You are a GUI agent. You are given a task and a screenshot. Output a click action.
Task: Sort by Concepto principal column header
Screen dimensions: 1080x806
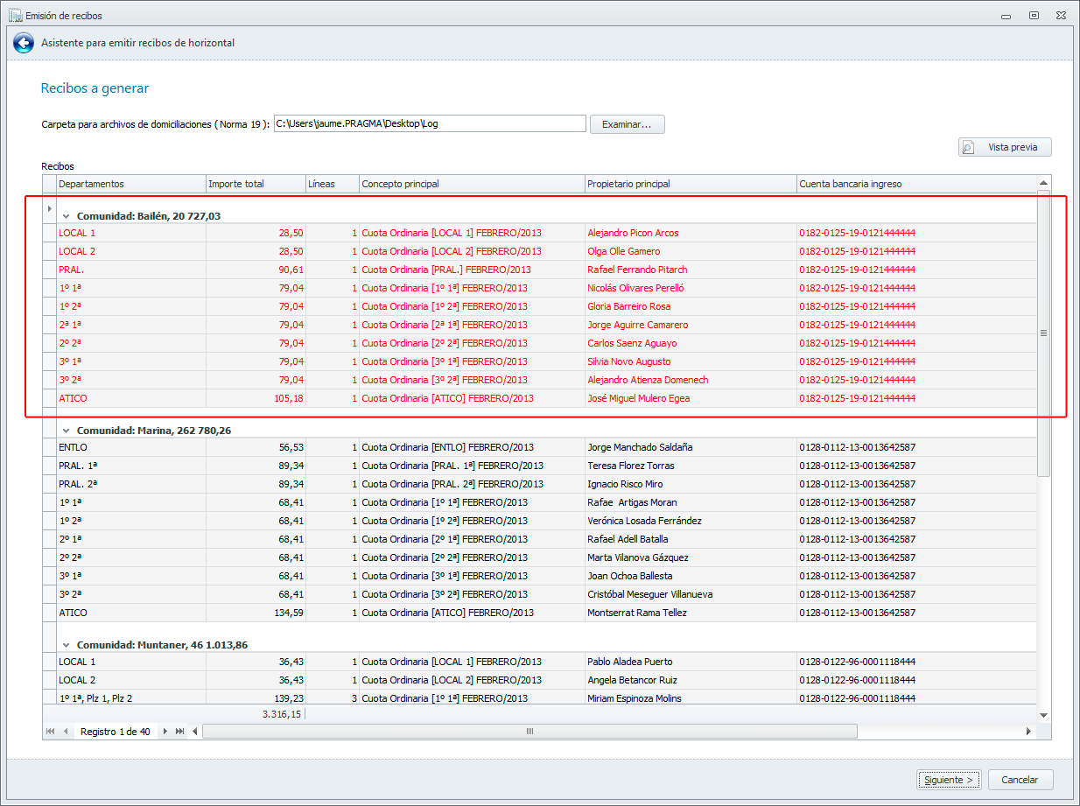pyautogui.click(x=473, y=184)
